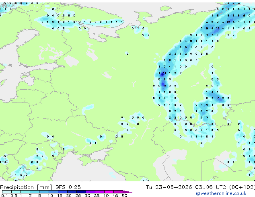
Task: Click the "7" precipitation value on the map
Action: click(212, 35)
